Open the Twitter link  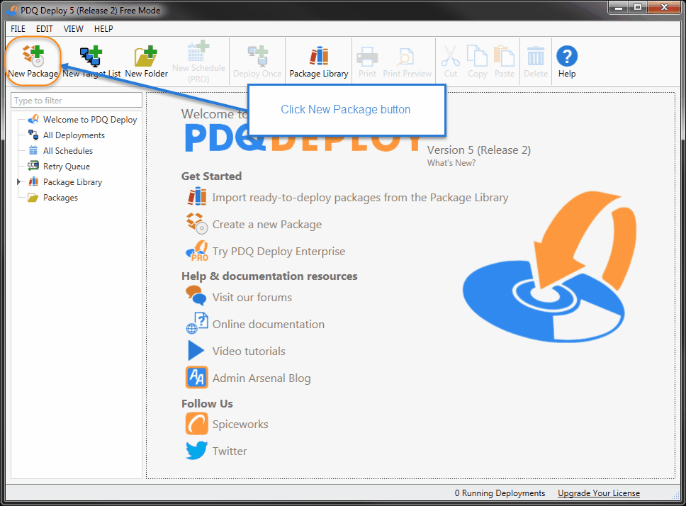(x=229, y=451)
